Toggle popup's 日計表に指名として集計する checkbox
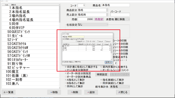The width and height of the screenshot is (175, 98). (x=63, y=62)
